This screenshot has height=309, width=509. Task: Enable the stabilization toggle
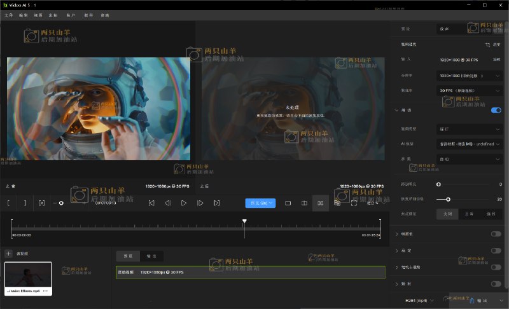coord(496,251)
